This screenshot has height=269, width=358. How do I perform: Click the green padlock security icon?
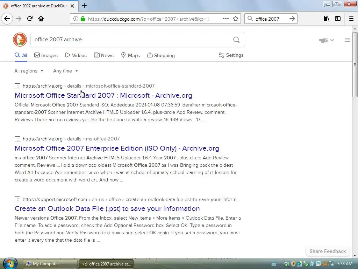tap(83, 19)
